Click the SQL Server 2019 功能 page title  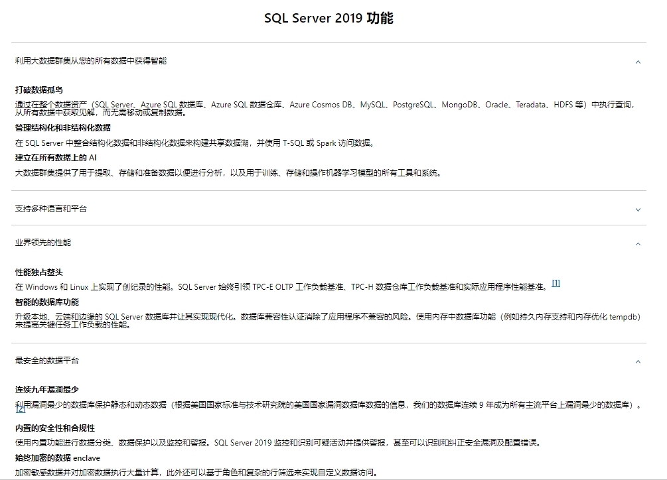pos(329,19)
